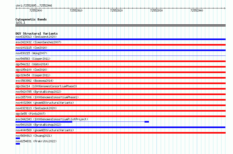The height and width of the screenshot is (154, 233).
Task: Select dgv3e55 (Pinto2007) label
Action: [31, 114]
